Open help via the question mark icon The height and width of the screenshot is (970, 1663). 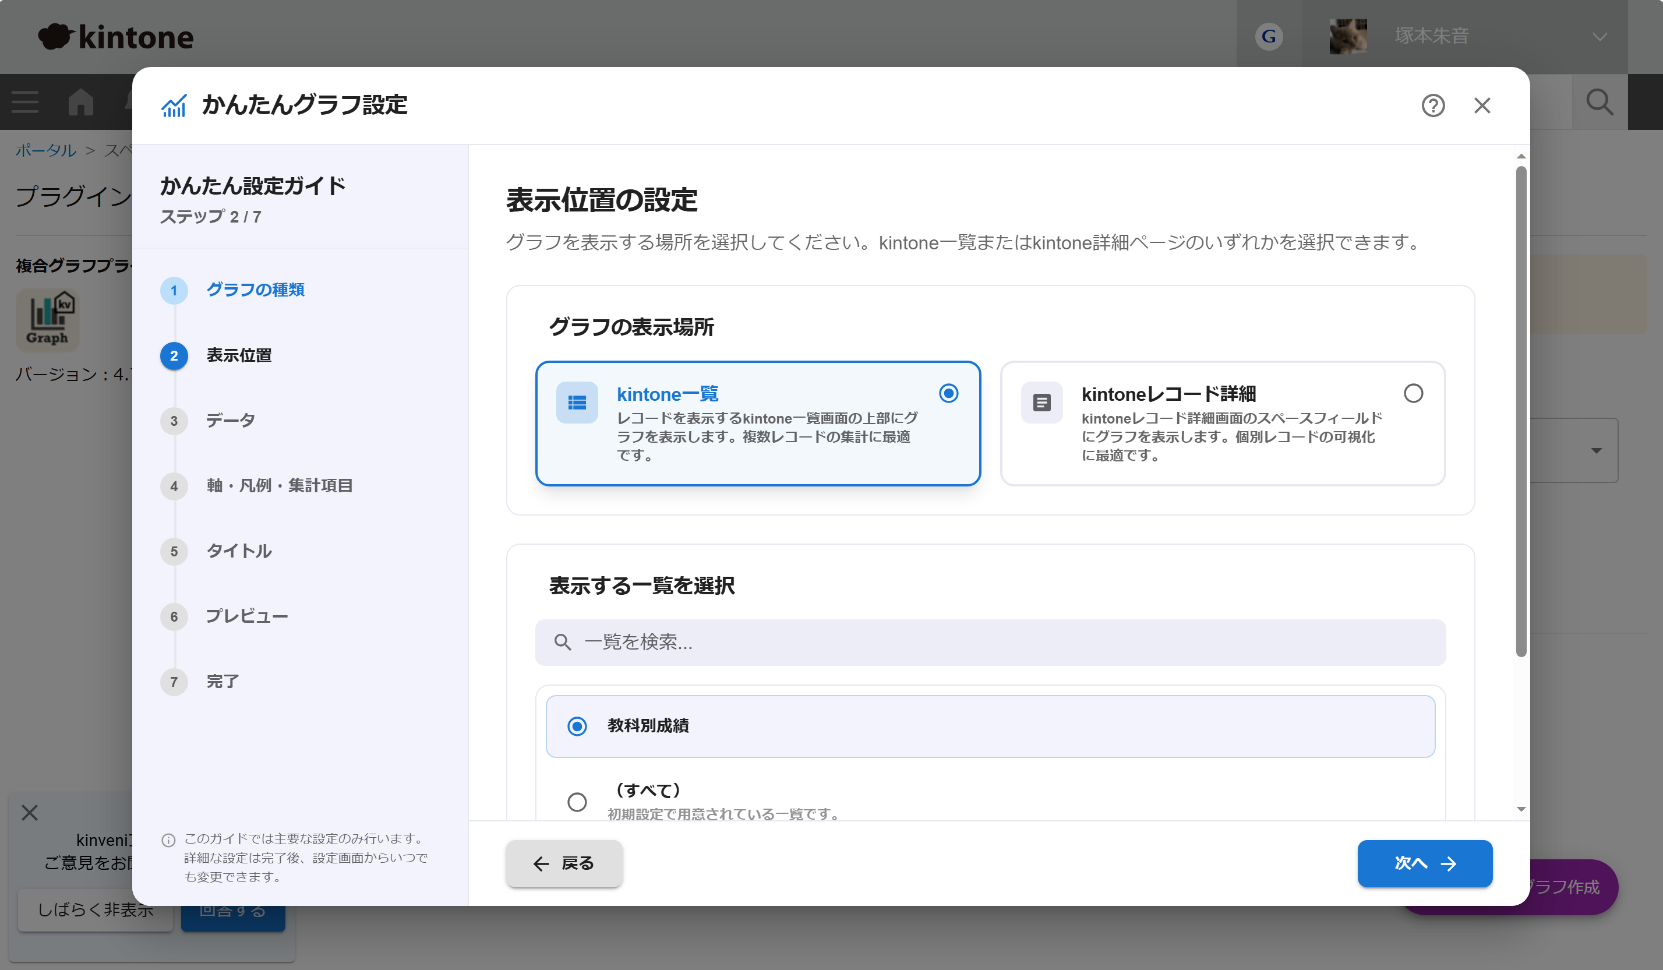pyautogui.click(x=1433, y=105)
